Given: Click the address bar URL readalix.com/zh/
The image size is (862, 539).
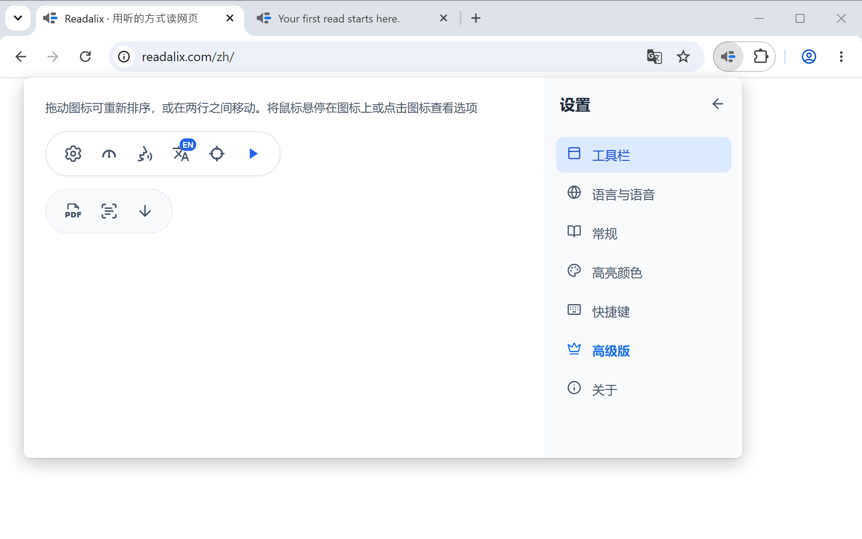Looking at the screenshot, I should point(188,57).
